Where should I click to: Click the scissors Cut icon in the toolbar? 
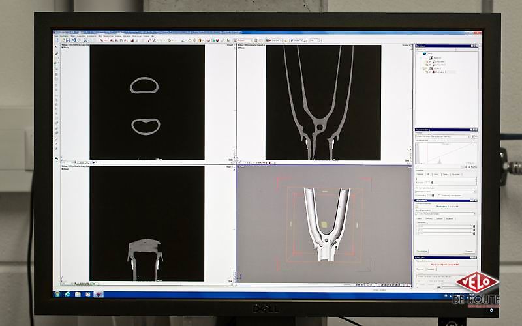tap(85, 40)
